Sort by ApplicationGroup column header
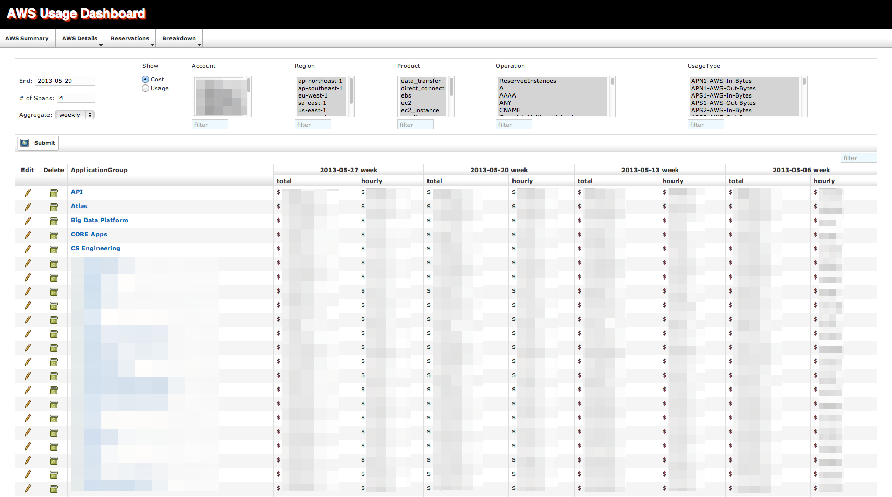The image size is (892, 497). point(99,170)
